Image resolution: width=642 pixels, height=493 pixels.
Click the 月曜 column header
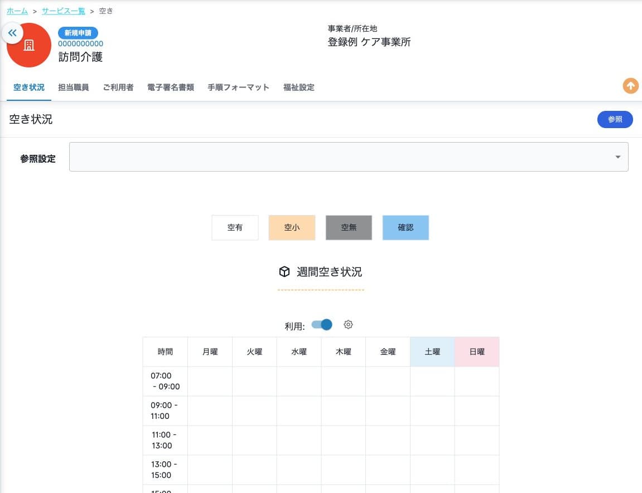[x=210, y=352]
